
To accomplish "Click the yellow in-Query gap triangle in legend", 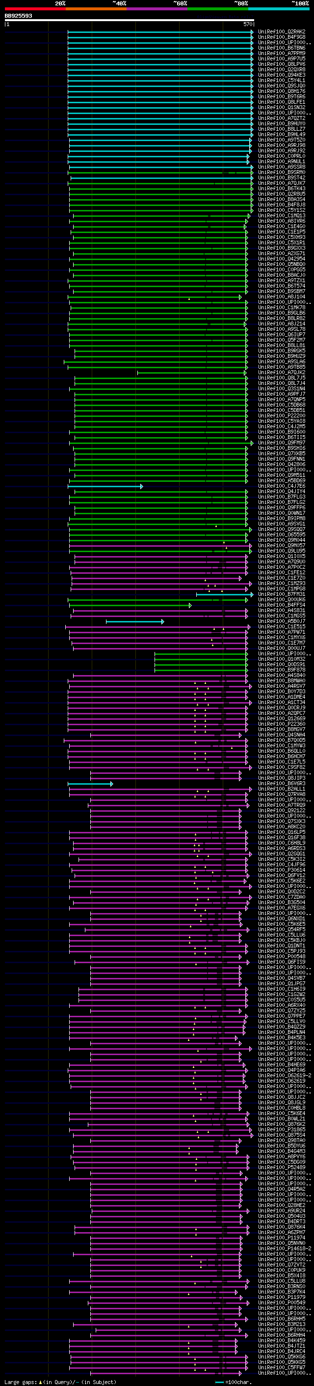I will 40,1382.
